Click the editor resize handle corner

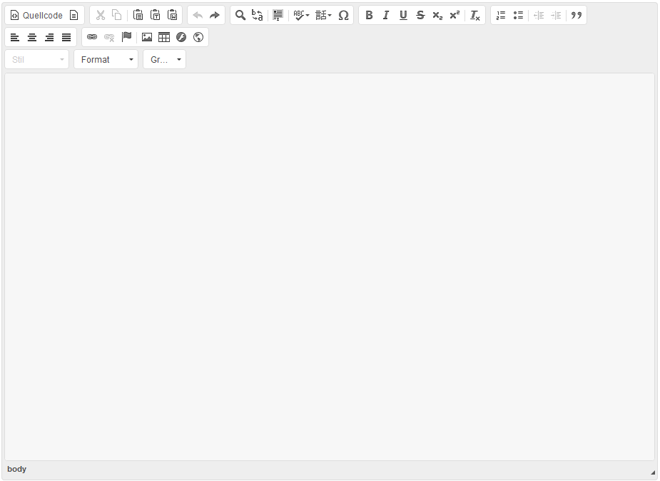(653, 472)
